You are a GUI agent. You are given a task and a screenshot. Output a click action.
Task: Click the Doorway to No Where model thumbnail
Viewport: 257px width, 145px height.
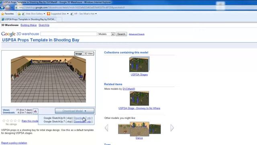click(139, 98)
